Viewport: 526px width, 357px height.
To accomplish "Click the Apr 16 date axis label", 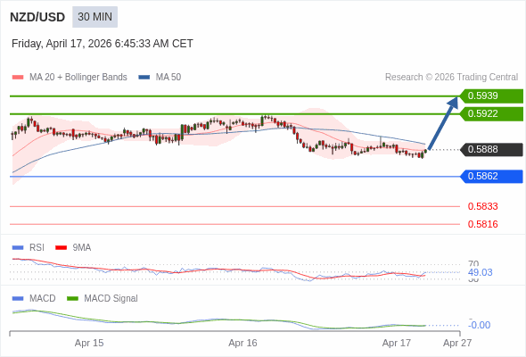I will (242, 343).
